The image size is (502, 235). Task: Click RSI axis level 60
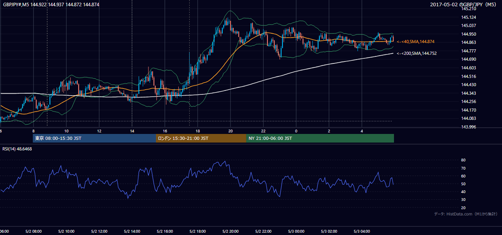463,176
